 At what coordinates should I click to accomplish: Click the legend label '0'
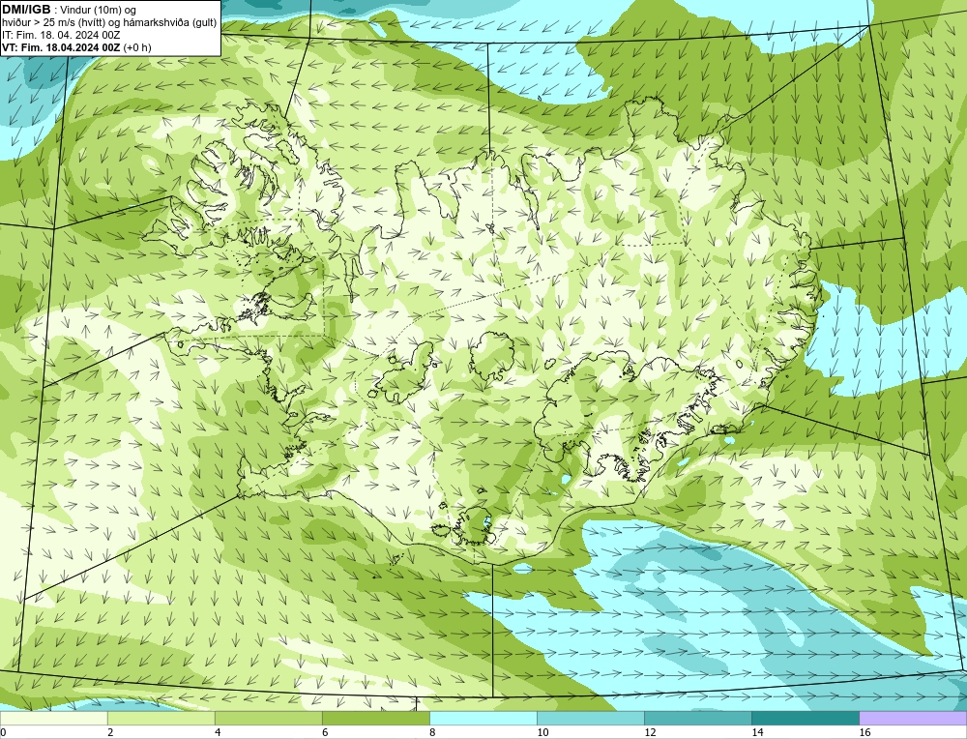3,732
